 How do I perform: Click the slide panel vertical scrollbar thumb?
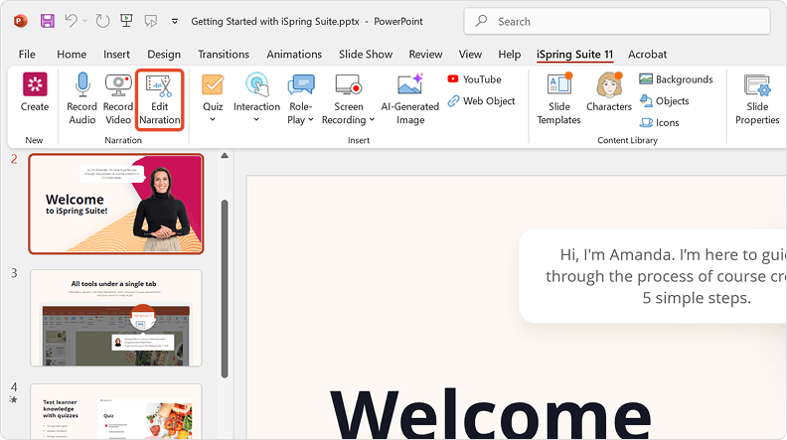(225, 289)
